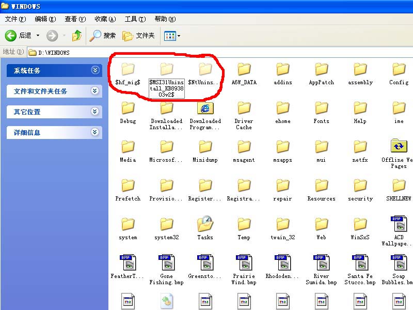The width and height of the screenshot is (413, 310).
Task: Toggle the 文件夹 folders pane button
Action: pyautogui.click(x=138, y=36)
